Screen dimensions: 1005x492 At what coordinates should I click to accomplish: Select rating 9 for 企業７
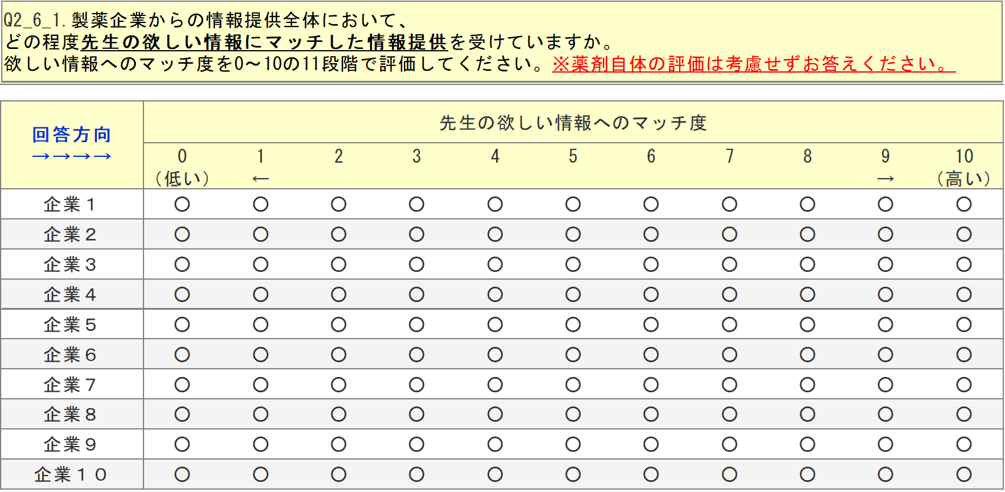click(885, 385)
